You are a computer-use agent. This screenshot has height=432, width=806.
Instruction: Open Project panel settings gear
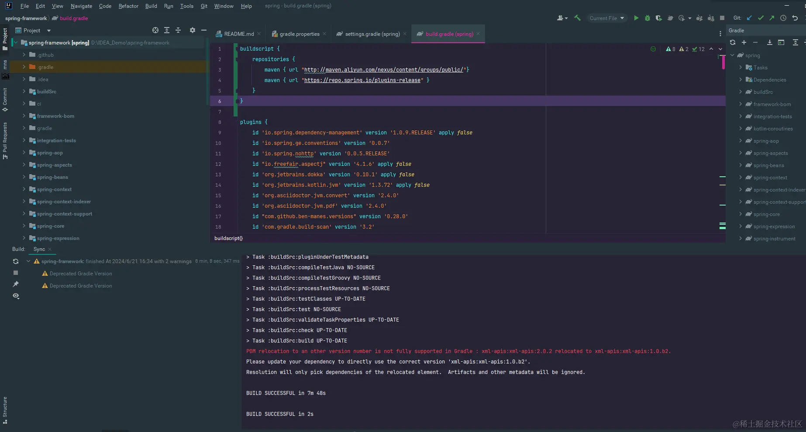click(193, 30)
